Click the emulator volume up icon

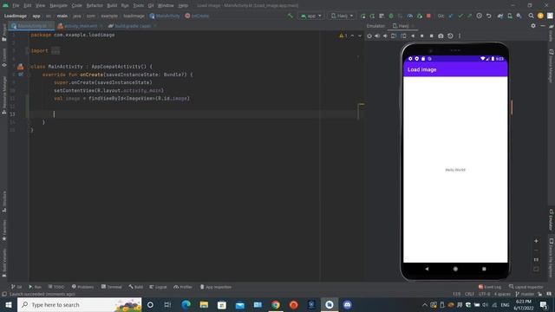(x=377, y=36)
